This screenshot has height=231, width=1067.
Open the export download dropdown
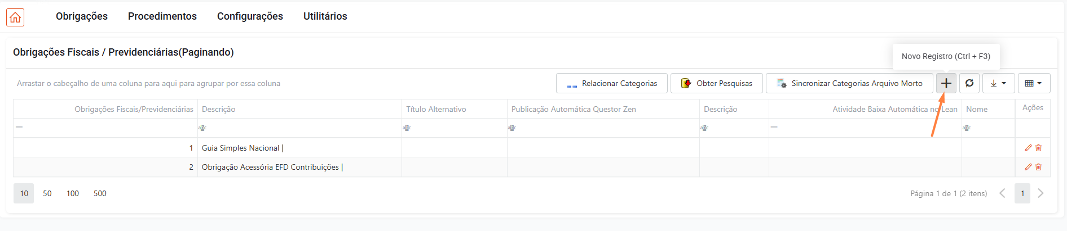pyautogui.click(x=999, y=83)
